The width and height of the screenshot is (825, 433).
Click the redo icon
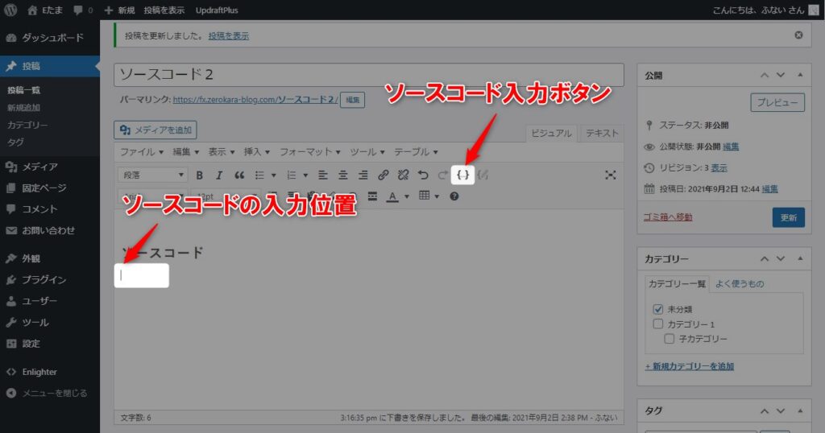coord(443,175)
